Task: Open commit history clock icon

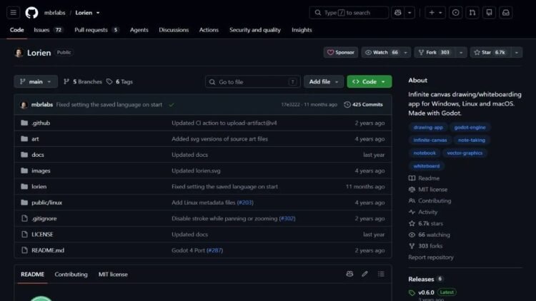Action: pos(347,104)
